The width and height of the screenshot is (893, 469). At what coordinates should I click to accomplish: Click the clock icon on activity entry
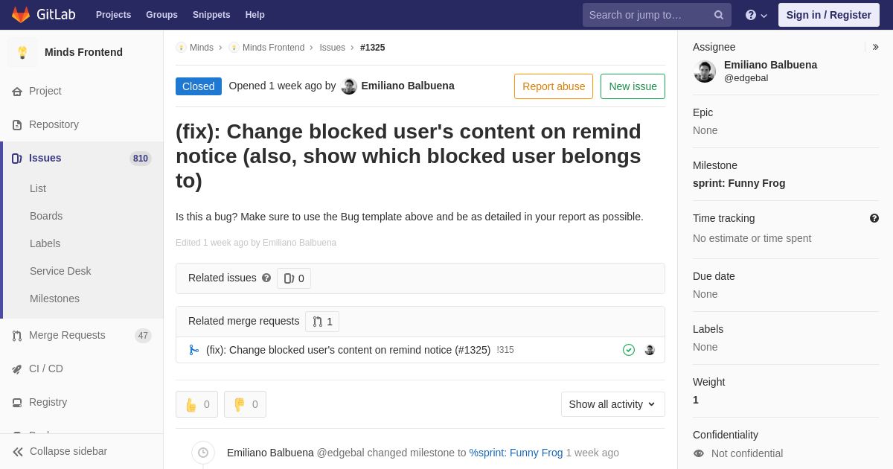tap(203, 453)
